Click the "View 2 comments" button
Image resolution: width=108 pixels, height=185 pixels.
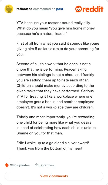coord(54,176)
